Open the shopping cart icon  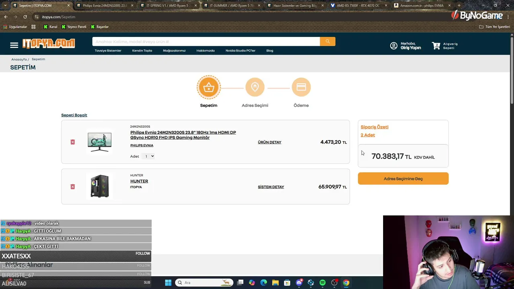point(436,46)
